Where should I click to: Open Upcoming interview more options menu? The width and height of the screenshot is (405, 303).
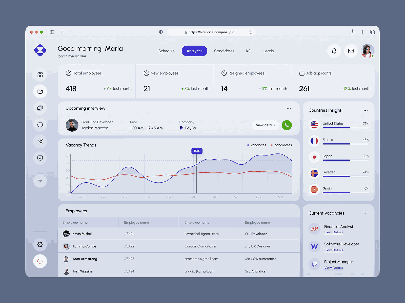[x=289, y=108]
